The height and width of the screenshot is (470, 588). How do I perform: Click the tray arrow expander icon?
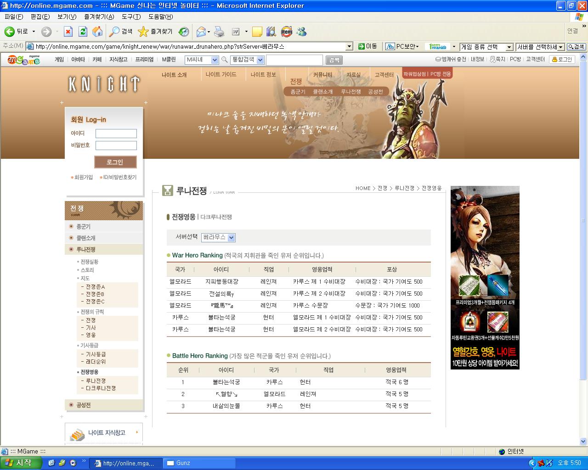click(532, 463)
